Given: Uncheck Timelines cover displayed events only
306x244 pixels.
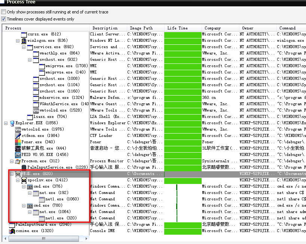Looking at the screenshot, I should [4, 19].
